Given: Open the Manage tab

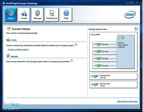Looking at the screenshot, I should pyautogui.click(x=38, y=15).
